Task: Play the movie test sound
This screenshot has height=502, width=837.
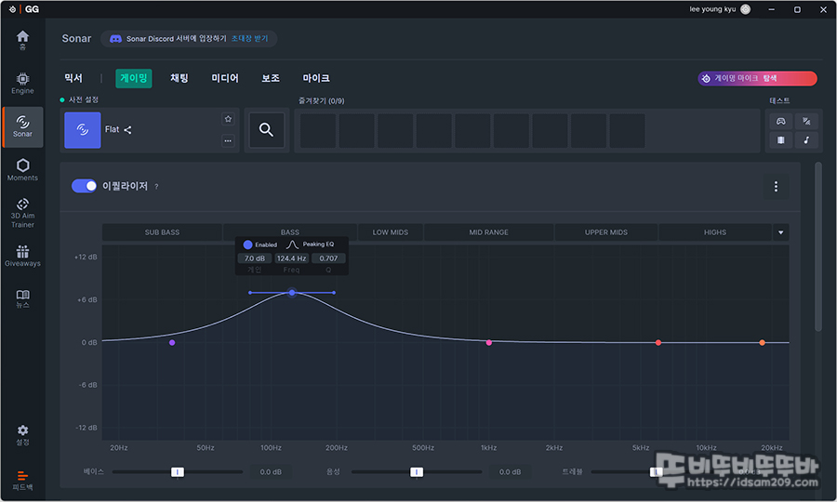Action: [x=780, y=139]
